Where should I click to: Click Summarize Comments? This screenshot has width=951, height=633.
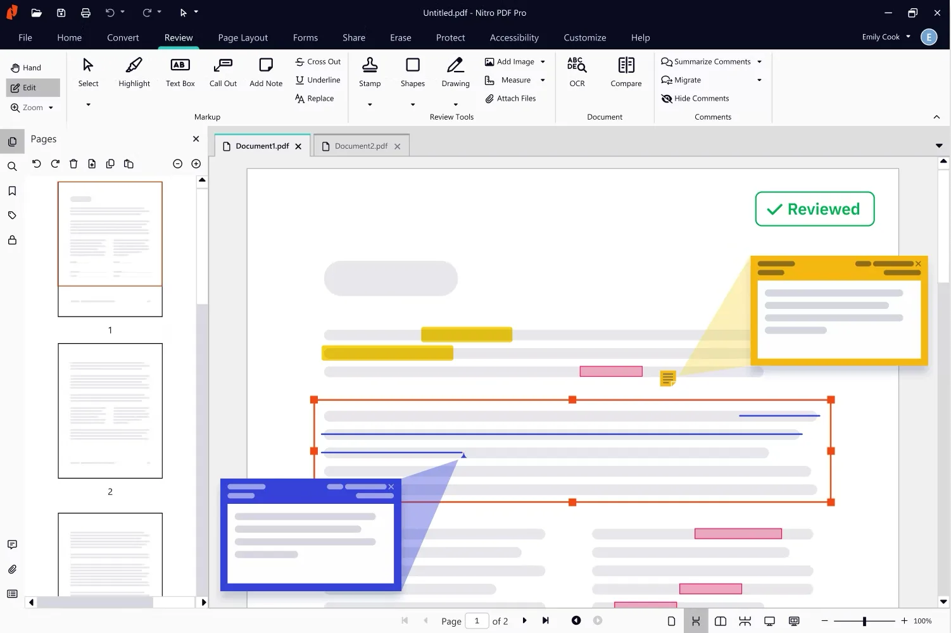click(x=706, y=61)
